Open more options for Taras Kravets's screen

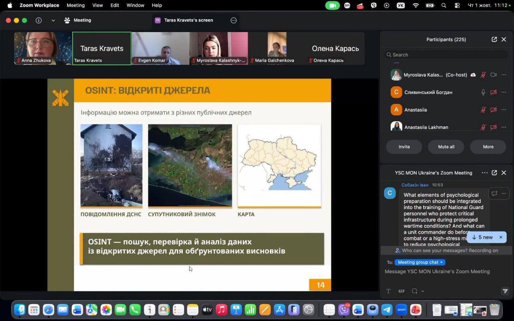[x=234, y=20]
